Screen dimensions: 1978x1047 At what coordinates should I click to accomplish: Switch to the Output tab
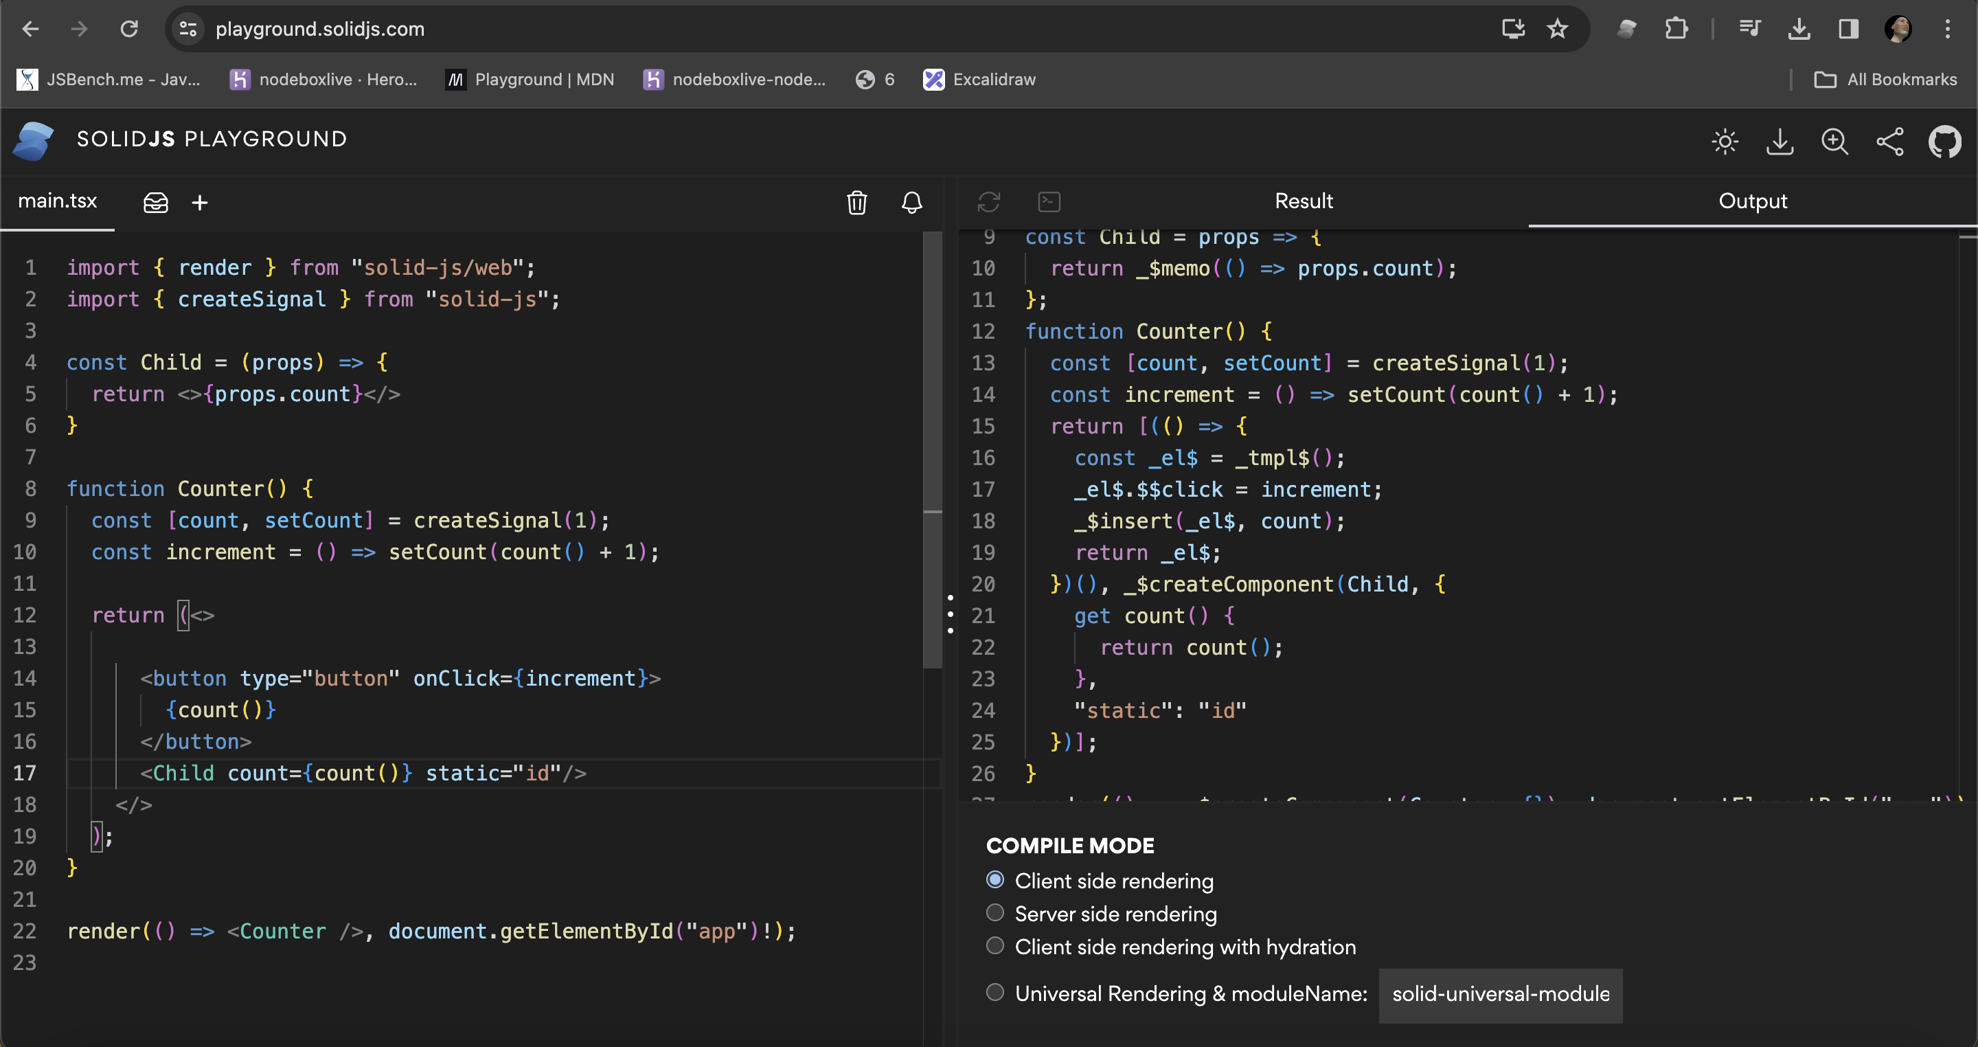coord(1752,201)
